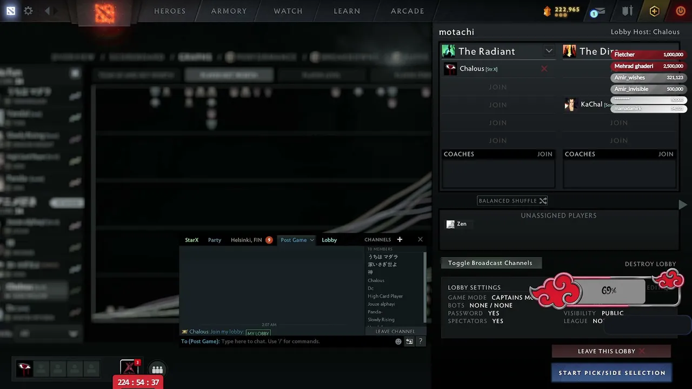This screenshot has height=389, width=692.
Task: Click Destroy Lobby
Action: [x=650, y=264]
